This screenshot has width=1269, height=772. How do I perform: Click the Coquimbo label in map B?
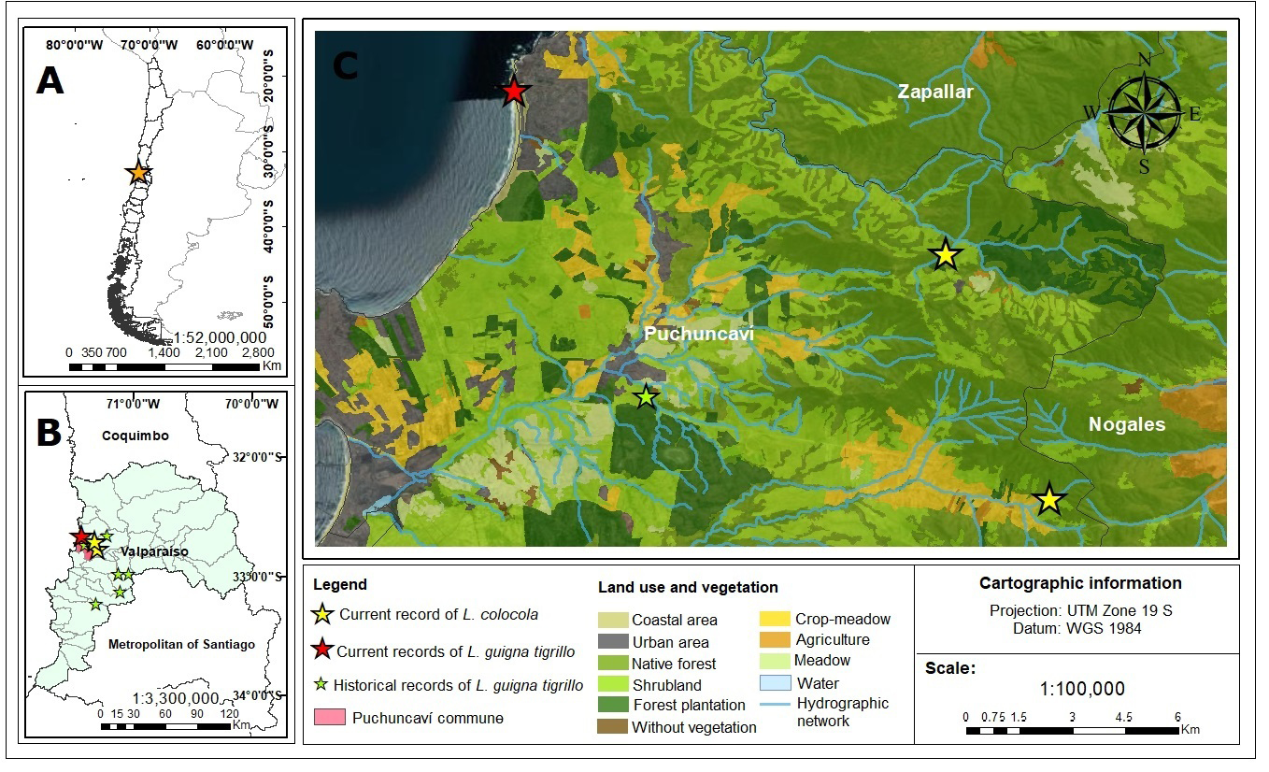click(135, 436)
